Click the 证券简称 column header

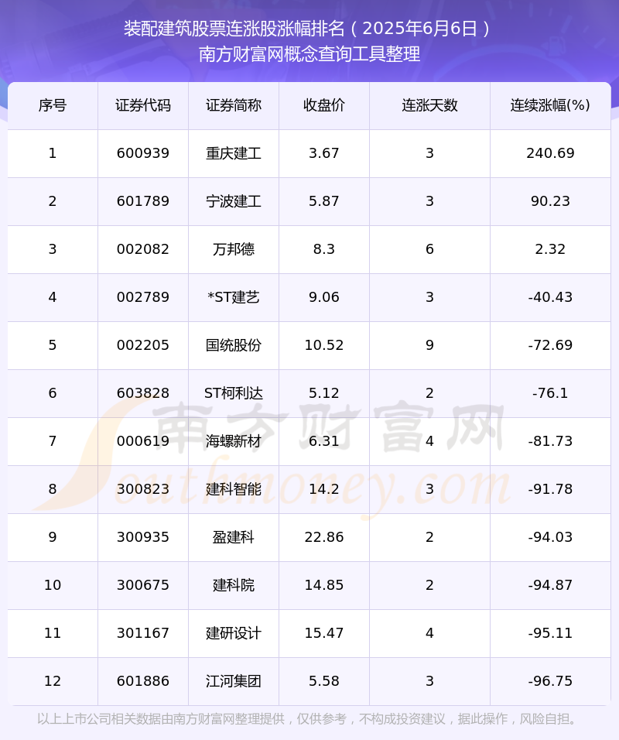point(234,105)
